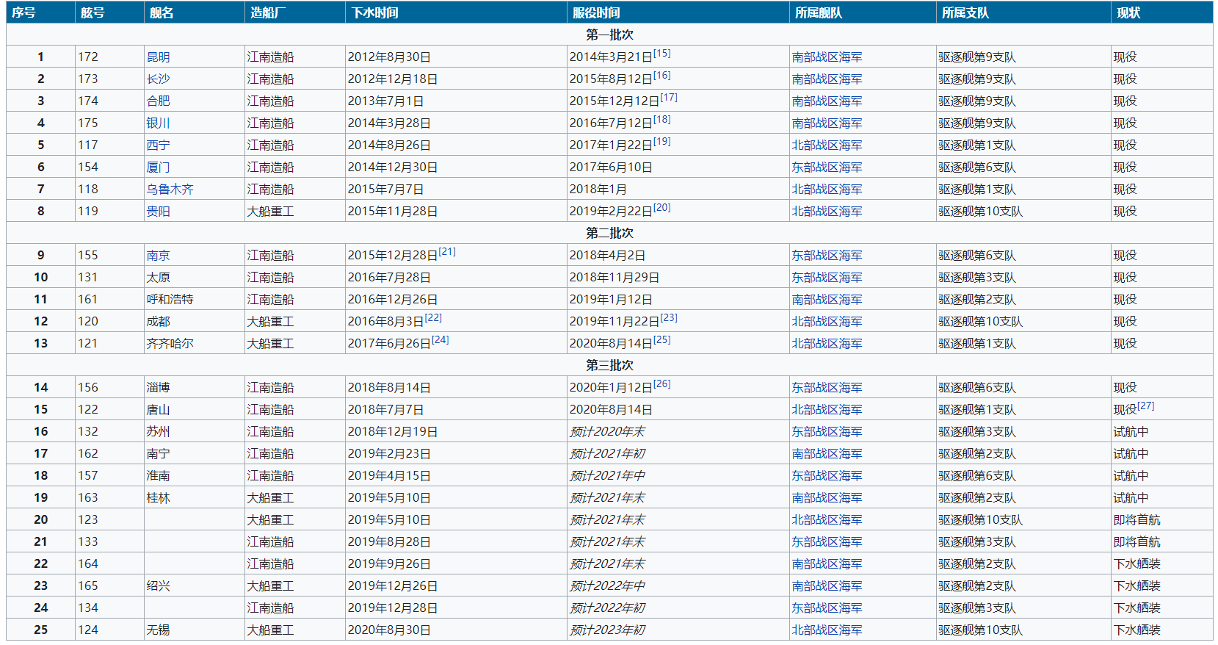Image resolution: width=1218 pixels, height=645 pixels.
Task: Select ship name 呼和浩特
Action: [x=170, y=300]
